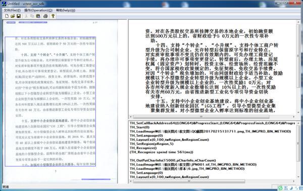Click the Print toolbar icon

45,16
